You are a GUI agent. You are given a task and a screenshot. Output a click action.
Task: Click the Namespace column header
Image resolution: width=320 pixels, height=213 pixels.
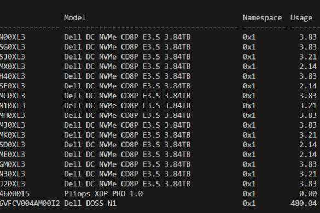point(262,17)
